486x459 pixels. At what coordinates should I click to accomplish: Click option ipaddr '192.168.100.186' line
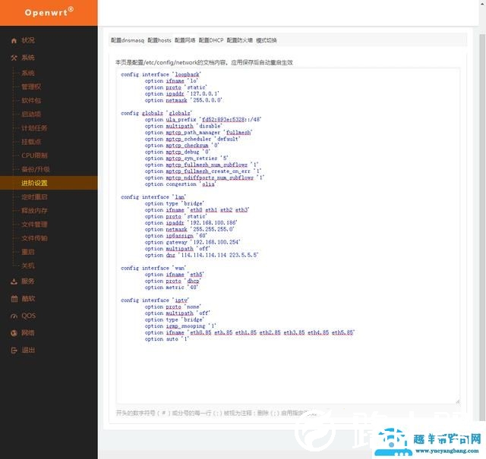[x=191, y=223]
